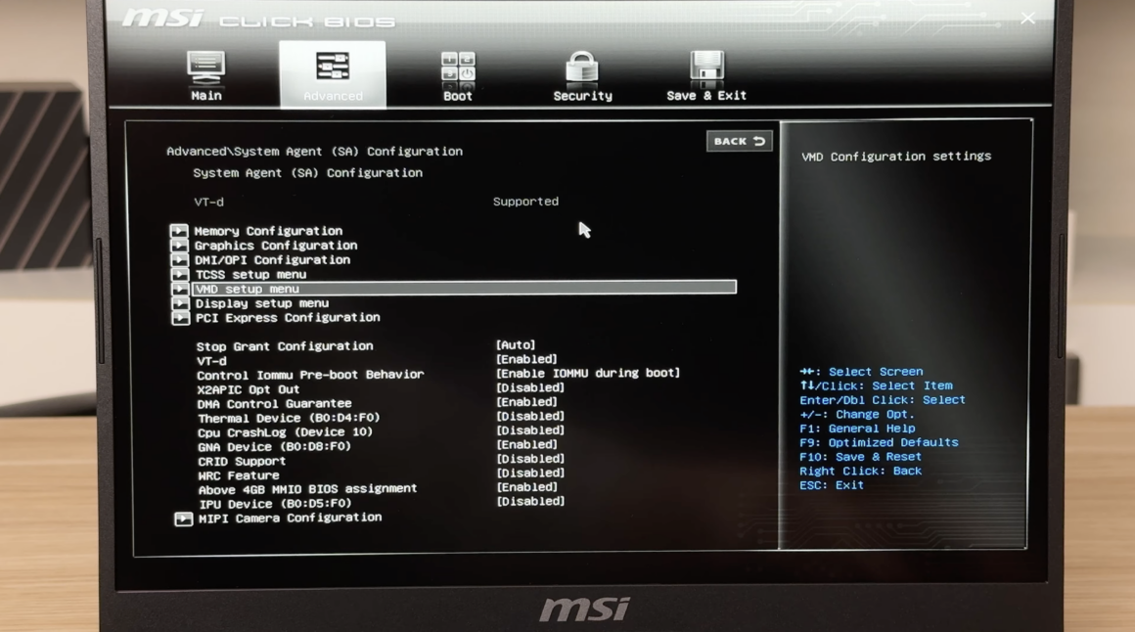
Task: Click arrow icon beside Memory Configuration
Action: [x=179, y=231]
